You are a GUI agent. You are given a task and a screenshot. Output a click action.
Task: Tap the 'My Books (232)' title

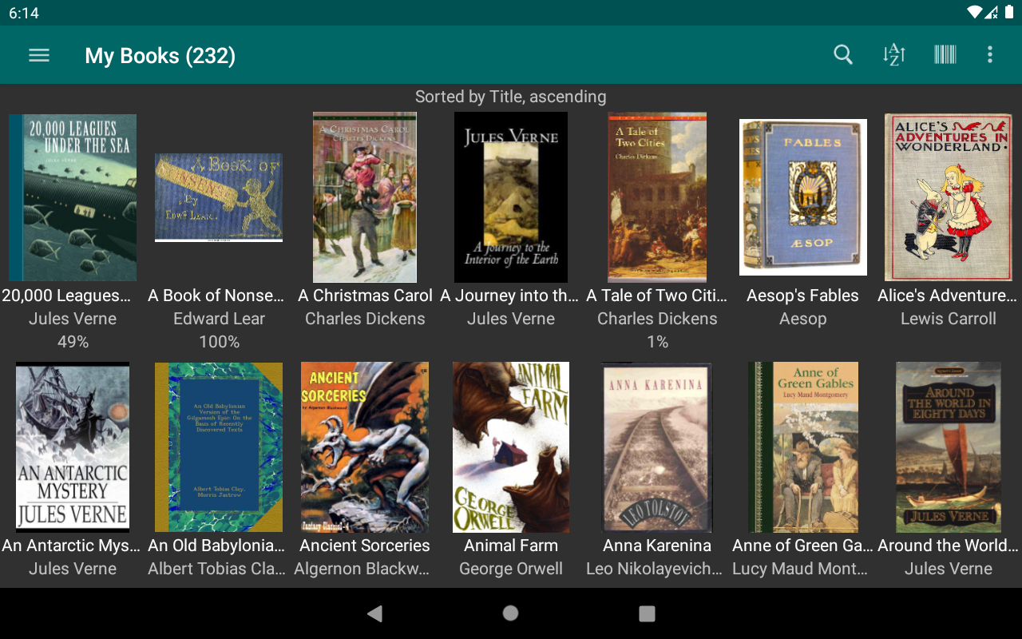click(x=160, y=55)
